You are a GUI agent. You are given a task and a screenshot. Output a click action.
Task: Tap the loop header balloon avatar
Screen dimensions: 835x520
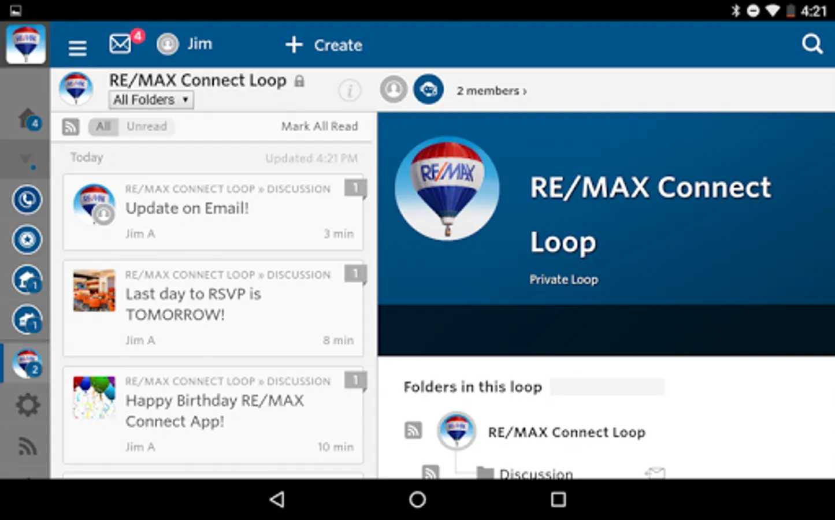(76, 88)
